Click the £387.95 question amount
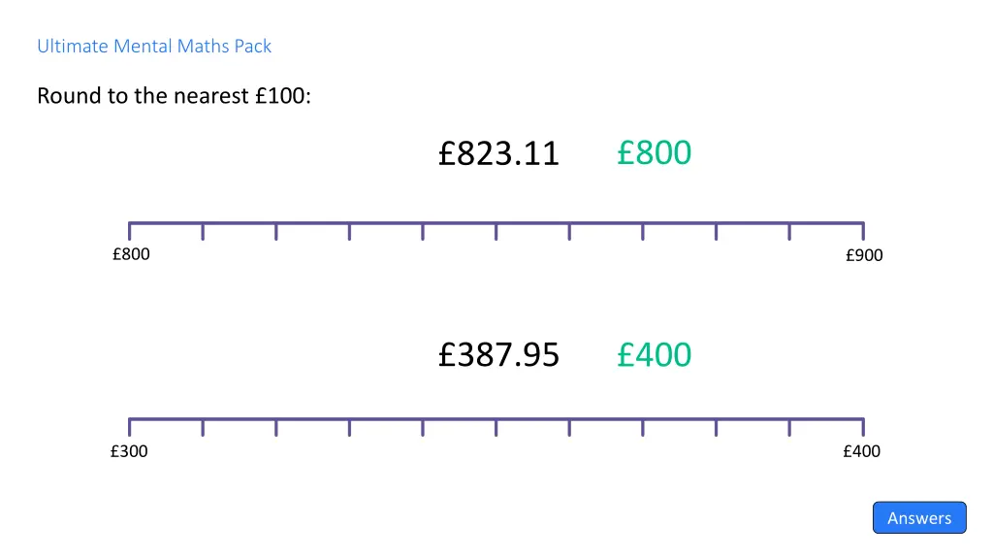This screenshot has width=993, height=559. [x=498, y=355]
